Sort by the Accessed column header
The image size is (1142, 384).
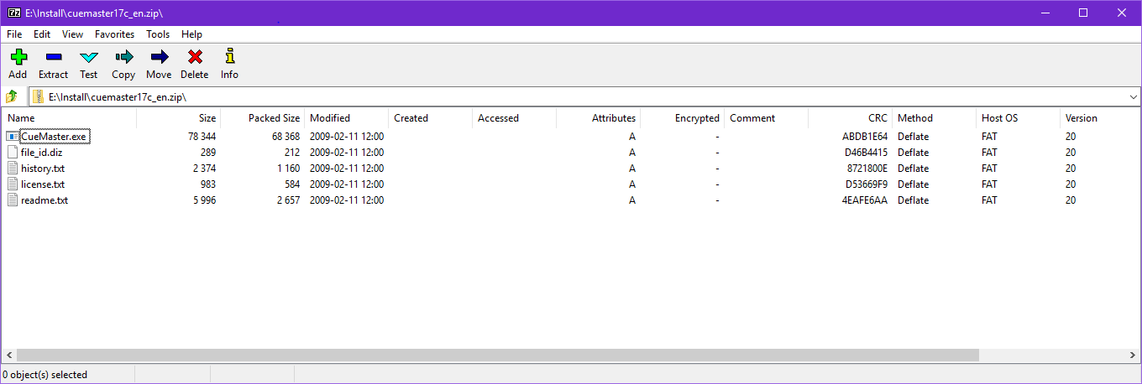pos(514,118)
